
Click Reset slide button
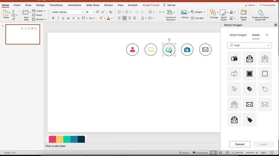click(x=37, y=15)
